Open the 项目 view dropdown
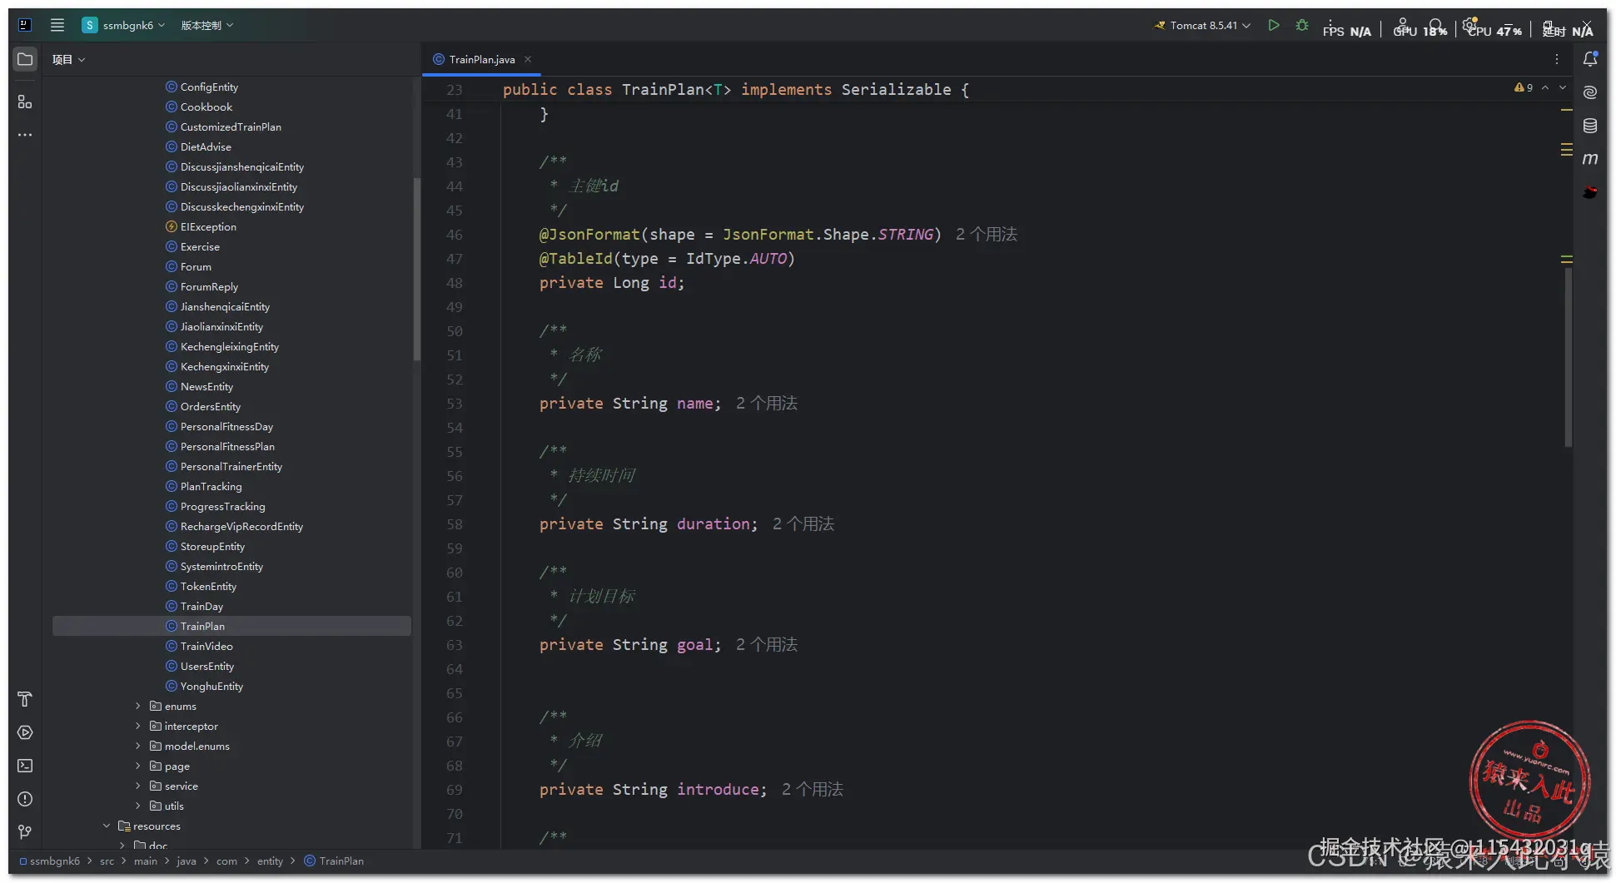Image resolution: width=1616 pixels, height=883 pixels. [69, 59]
